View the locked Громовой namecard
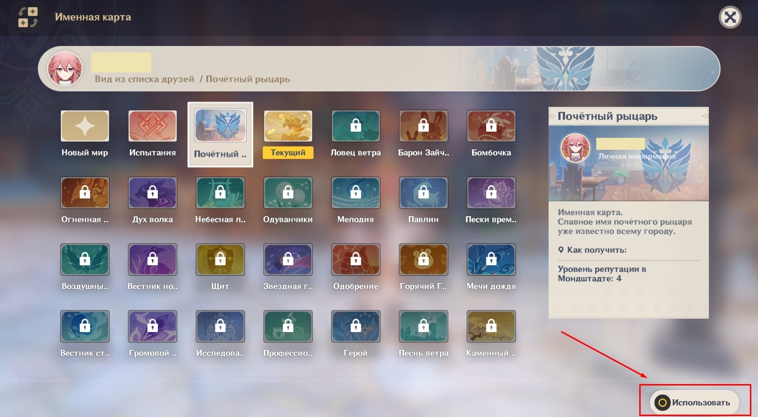758x417 pixels. coord(153,326)
